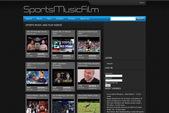This screenshot has height=113, width=169.
Task: Open the How To Fight Police Brutality thumbnail
Action: pos(89,76)
